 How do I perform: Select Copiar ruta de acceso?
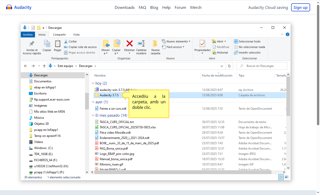pyautogui.click(x=80, y=47)
